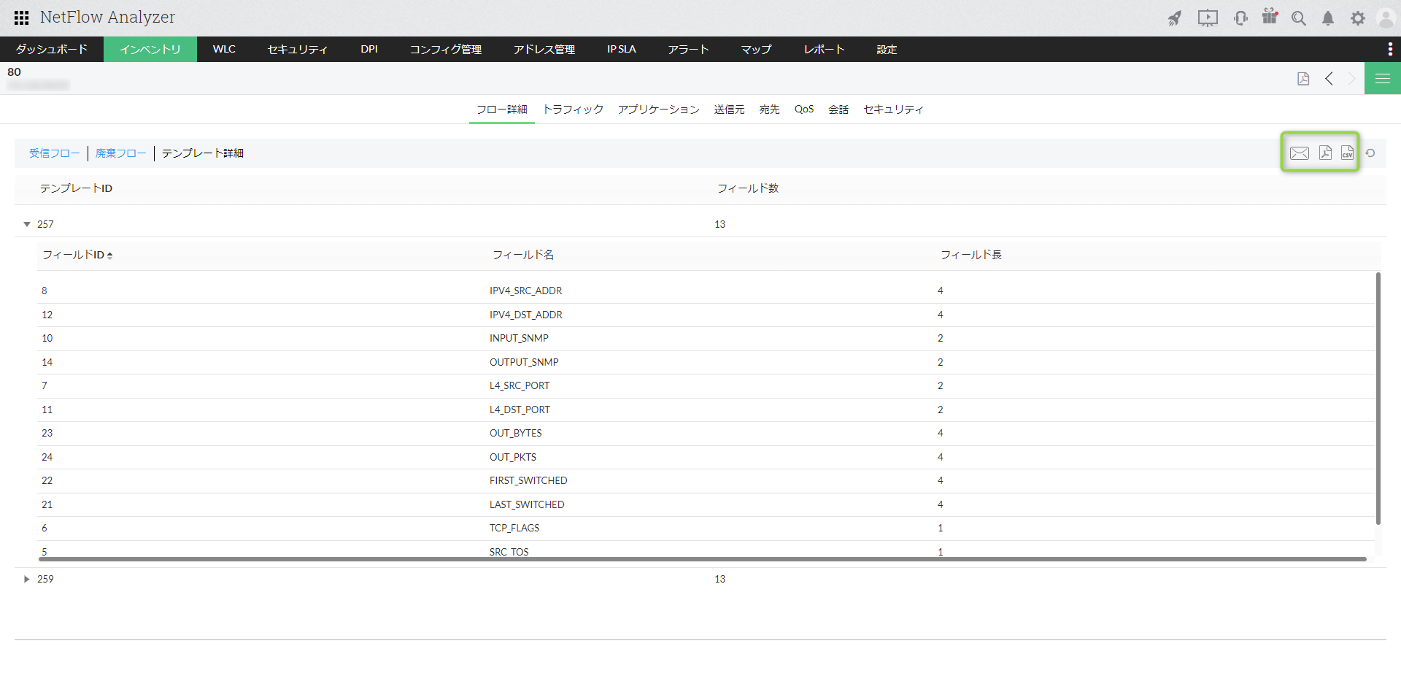Click the TCP_FLAGS field name
The height and width of the screenshot is (684, 1401).
[x=514, y=528]
